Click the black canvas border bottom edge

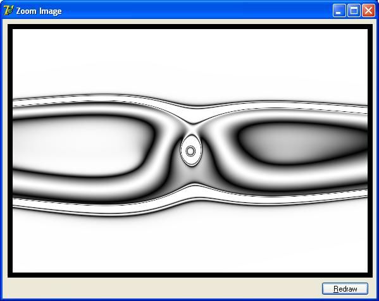pyautogui.click(x=190, y=275)
